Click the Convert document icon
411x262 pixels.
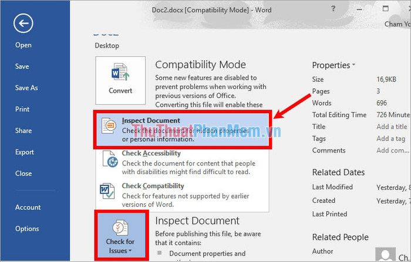click(120, 73)
